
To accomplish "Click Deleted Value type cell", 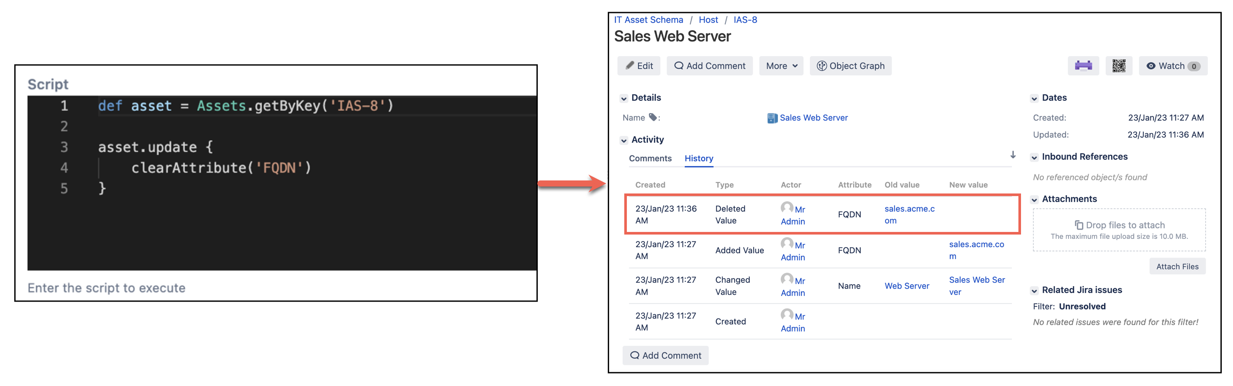I will (730, 215).
